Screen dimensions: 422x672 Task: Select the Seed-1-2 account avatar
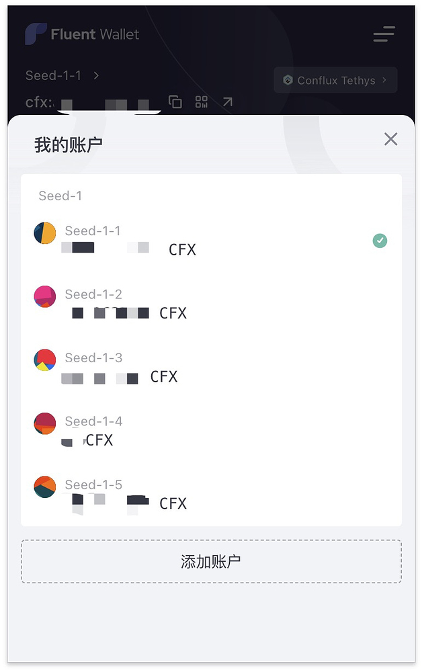[x=45, y=296]
